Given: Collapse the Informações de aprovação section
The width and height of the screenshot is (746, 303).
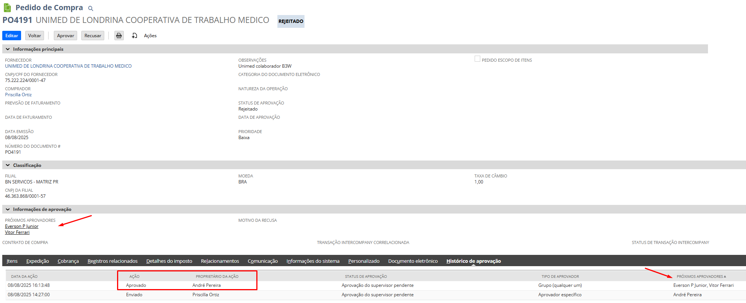Looking at the screenshot, I should pos(8,209).
